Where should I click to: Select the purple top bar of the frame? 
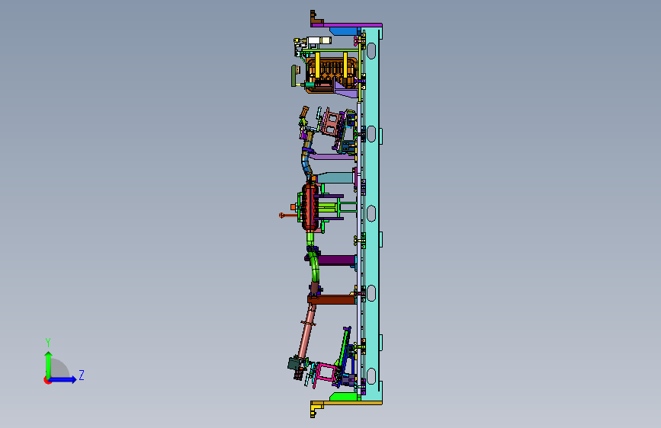[347, 25]
